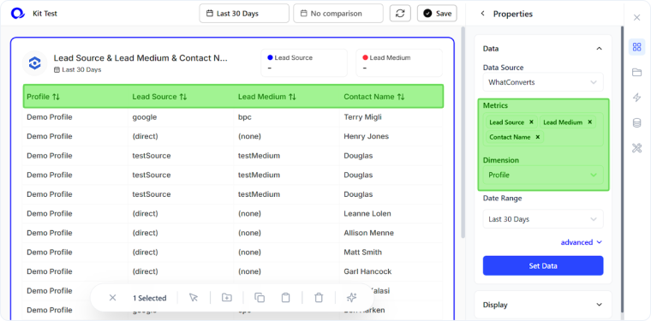Click the widget title Lead Source & Lead Medium
The width and height of the screenshot is (651, 321).
pyautogui.click(x=140, y=58)
